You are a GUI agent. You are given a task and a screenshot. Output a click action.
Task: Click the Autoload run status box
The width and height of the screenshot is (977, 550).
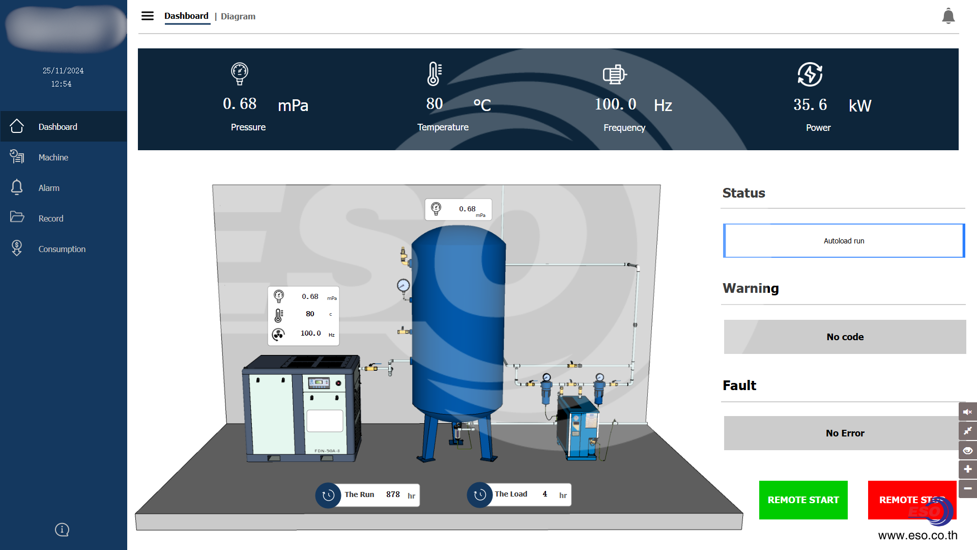pos(844,241)
